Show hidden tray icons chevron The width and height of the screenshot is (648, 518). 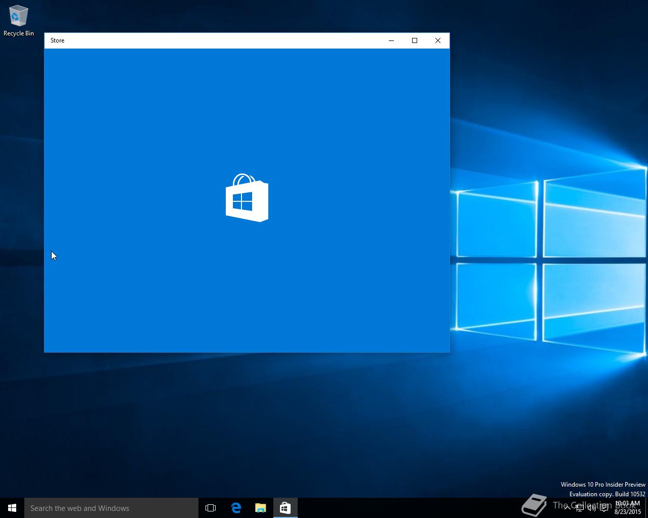[568, 508]
